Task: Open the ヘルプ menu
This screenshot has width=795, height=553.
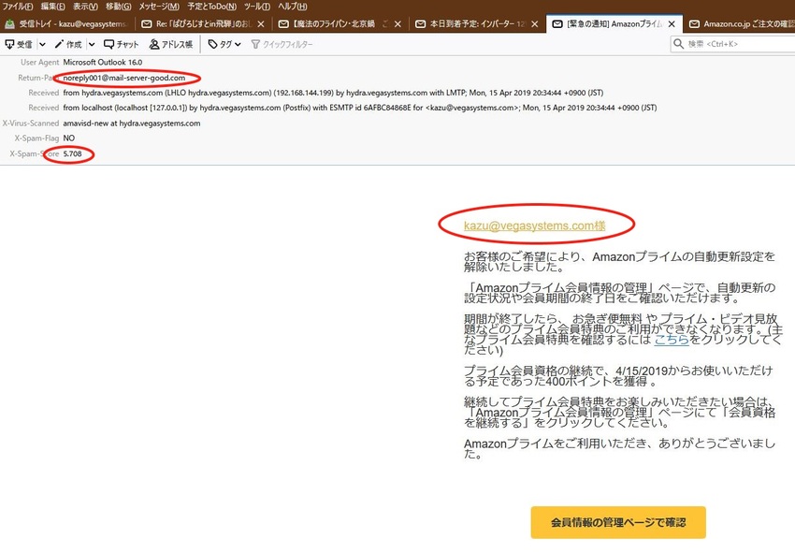Action: tap(292, 7)
